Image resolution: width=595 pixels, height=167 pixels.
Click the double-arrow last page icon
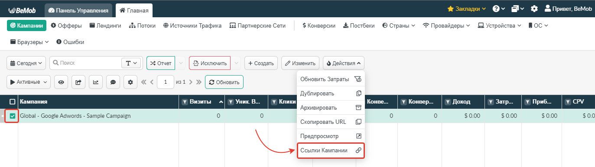[198, 82]
